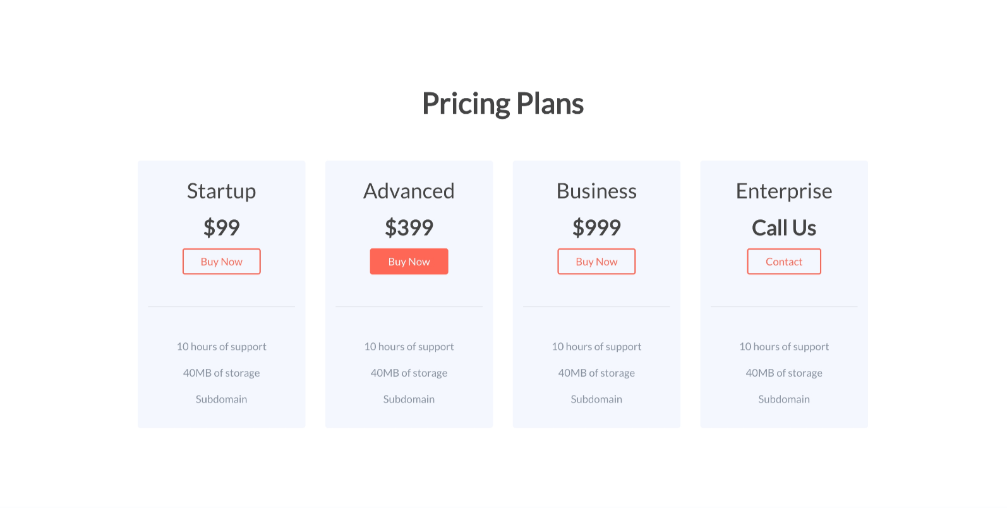Click the Enterprise plan heading

pos(783,191)
